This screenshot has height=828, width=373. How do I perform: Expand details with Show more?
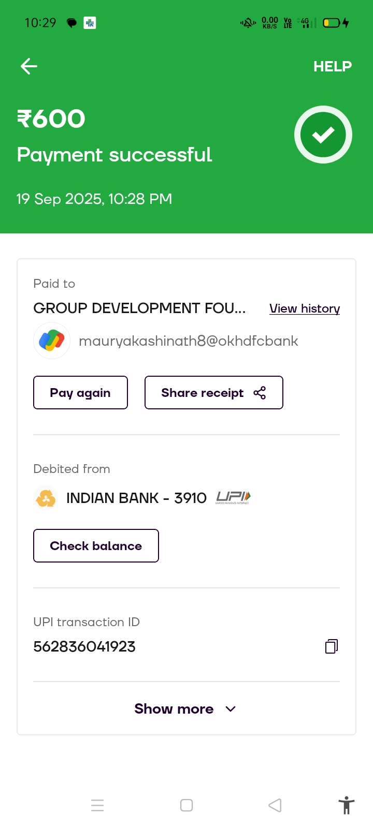pyautogui.click(x=185, y=709)
